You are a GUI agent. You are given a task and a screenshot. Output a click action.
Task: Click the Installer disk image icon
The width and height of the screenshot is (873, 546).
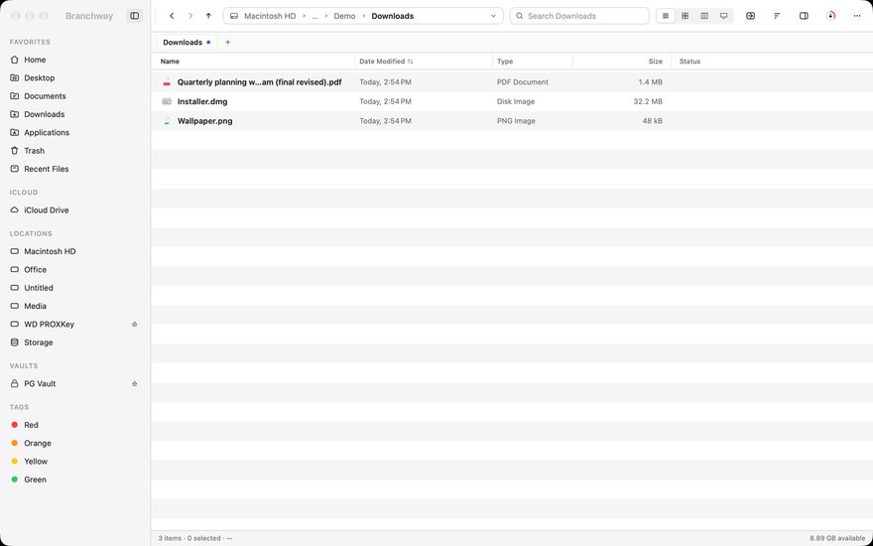(167, 101)
